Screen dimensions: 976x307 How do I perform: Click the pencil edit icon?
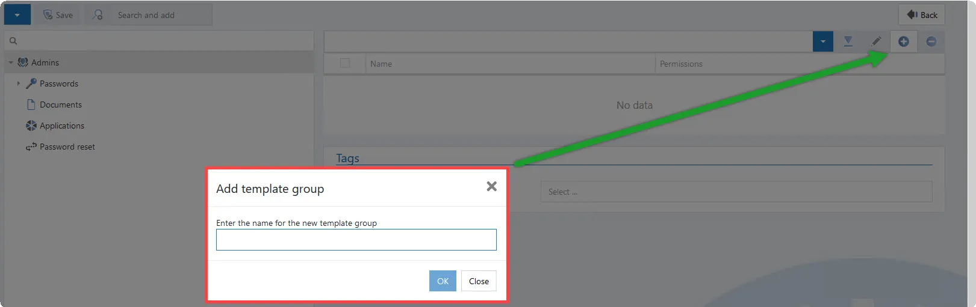coord(876,41)
